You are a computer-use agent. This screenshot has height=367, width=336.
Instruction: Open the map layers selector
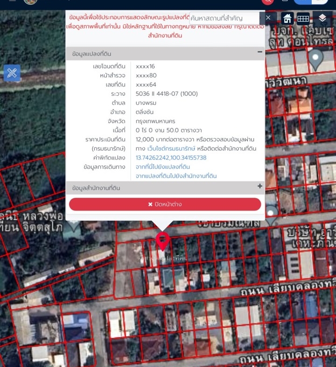322,18
